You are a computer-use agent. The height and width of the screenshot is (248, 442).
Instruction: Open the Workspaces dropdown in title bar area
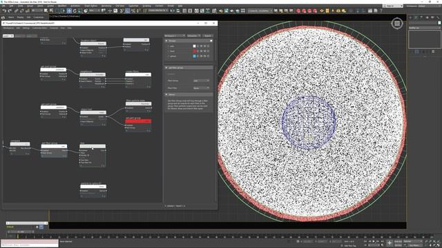click(x=429, y=6)
